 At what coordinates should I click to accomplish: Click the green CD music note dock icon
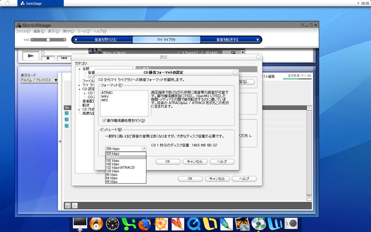(x=258, y=224)
